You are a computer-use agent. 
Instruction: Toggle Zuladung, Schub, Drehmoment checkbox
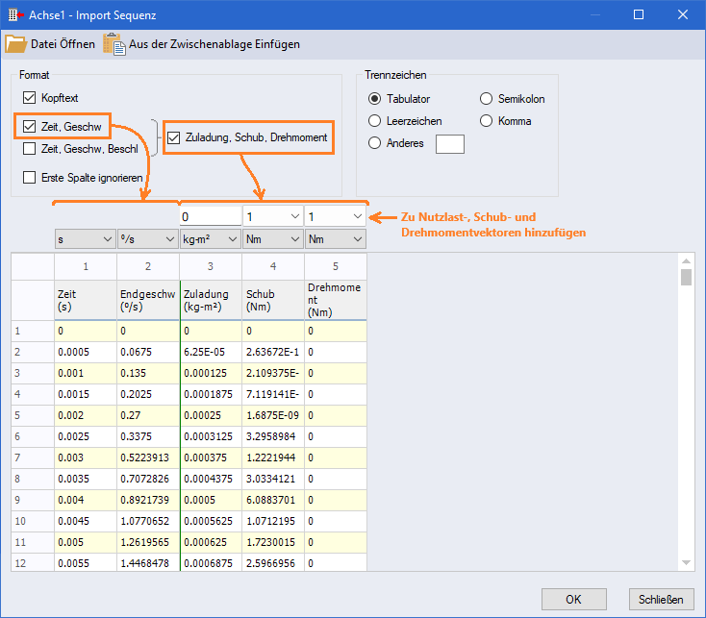pyautogui.click(x=174, y=137)
